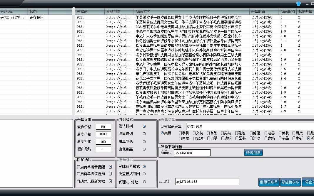Toggle 自动显示最新数据 auto-show latest data

[110, 181]
